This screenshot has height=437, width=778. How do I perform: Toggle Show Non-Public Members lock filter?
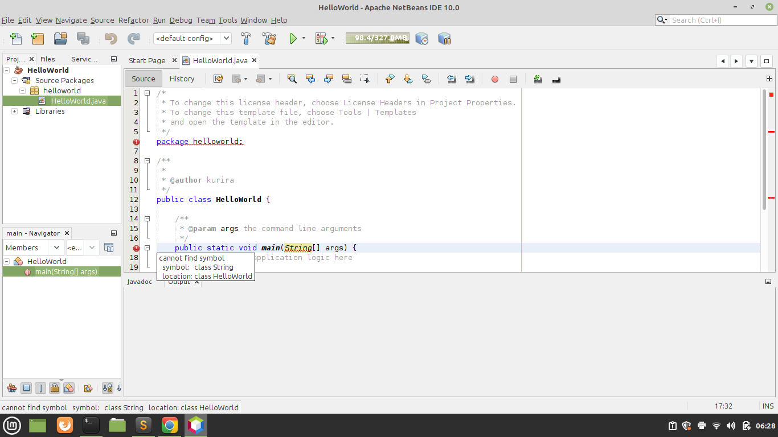click(55, 388)
